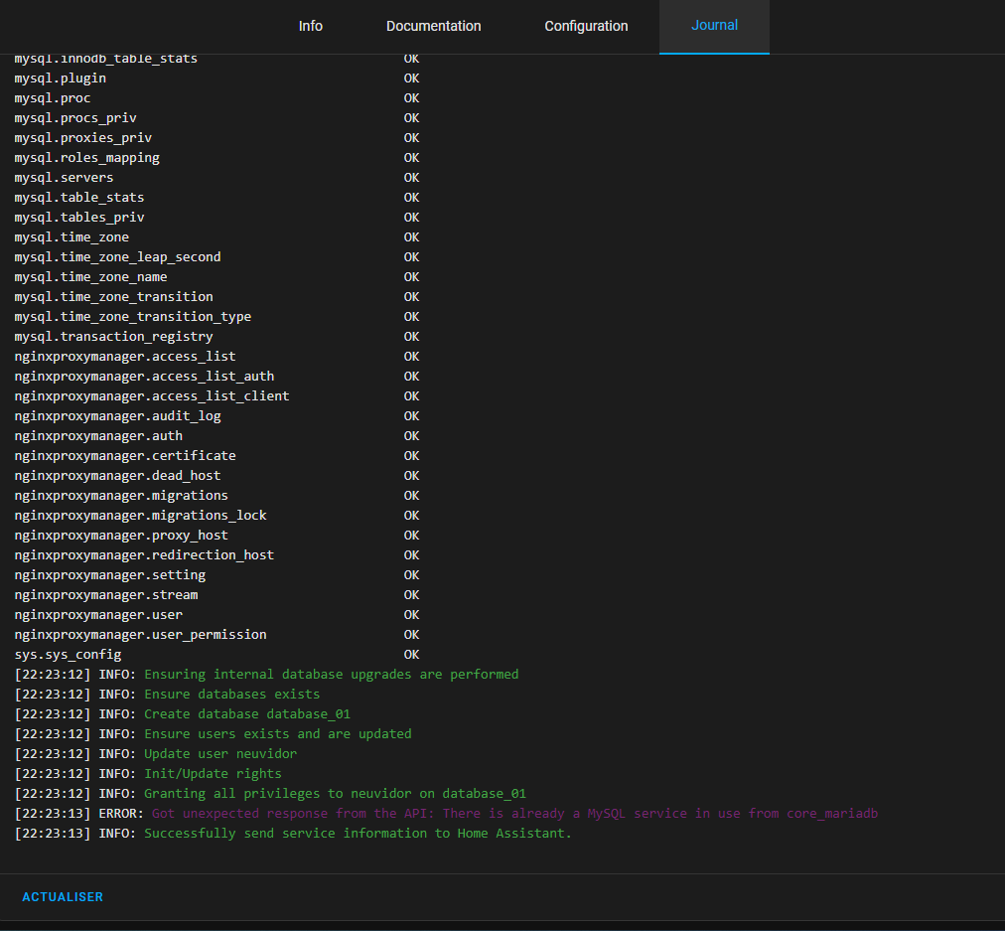Click the mysql.transaction_registry table row

click(x=113, y=337)
